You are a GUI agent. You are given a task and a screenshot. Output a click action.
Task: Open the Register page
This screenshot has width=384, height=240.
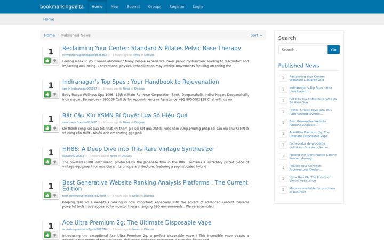pyautogui.click(x=177, y=6)
